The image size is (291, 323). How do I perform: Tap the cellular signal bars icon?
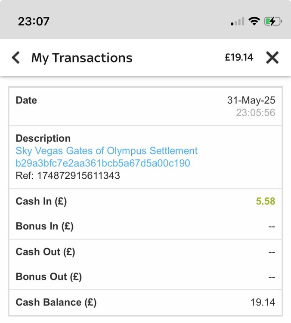pyautogui.click(x=238, y=21)
